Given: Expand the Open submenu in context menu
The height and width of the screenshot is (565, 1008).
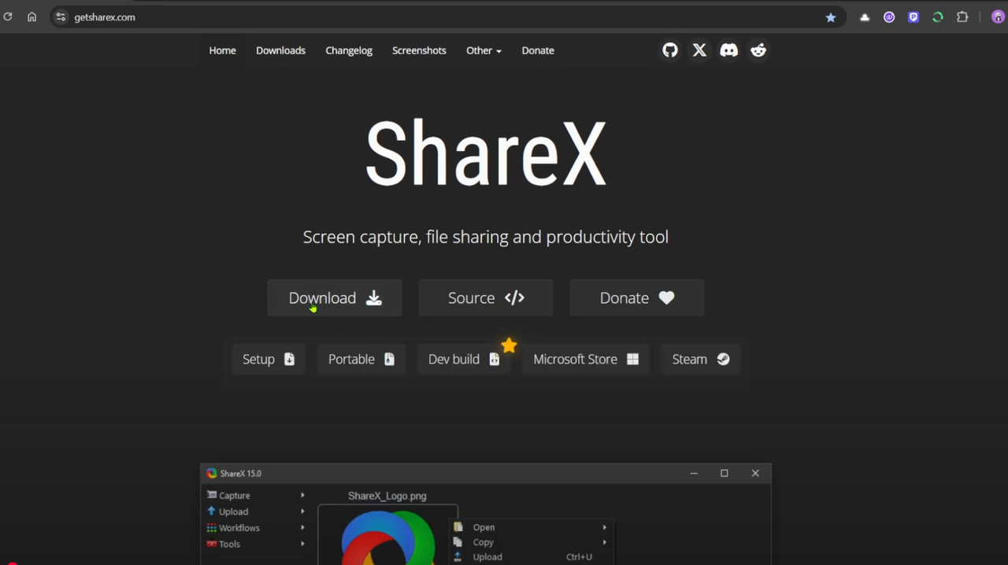Looking at the screenshot, I should (x=604, y=527).
